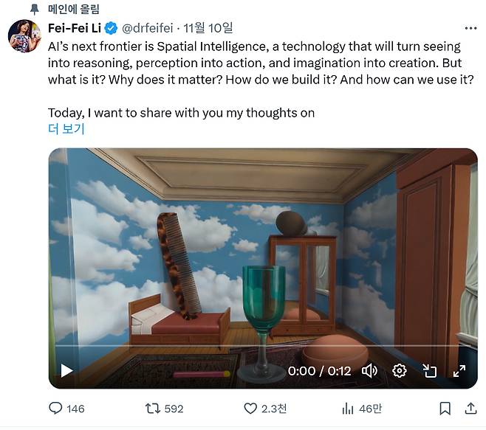Click the 11월 10일 timestamp

[x=209, y=29]
